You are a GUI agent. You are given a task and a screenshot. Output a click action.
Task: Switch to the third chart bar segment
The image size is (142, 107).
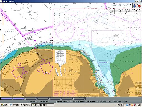coord(31,99)
